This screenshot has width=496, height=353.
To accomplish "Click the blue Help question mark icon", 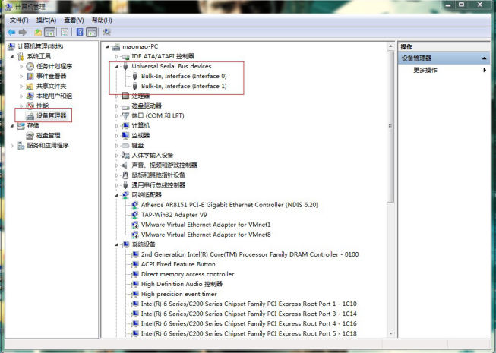I will 78,33.
